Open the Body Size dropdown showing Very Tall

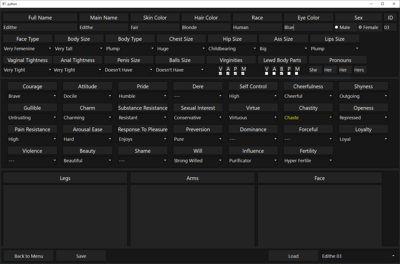click(79, 48)
